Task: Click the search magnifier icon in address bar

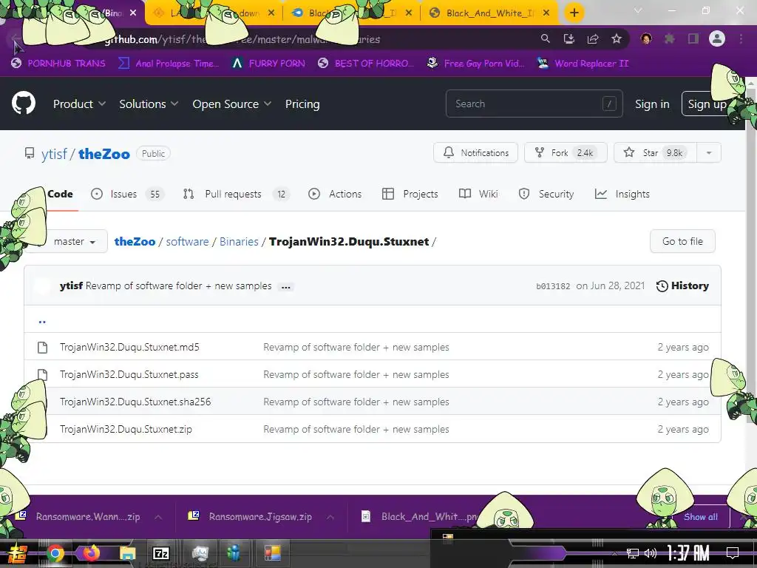Action: coord(545,38)
